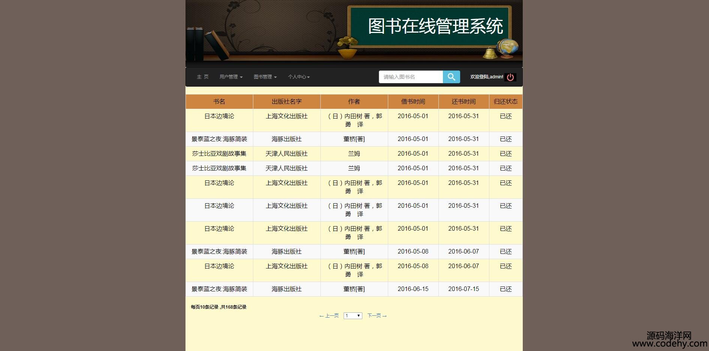Click the 欢迎登陆,admin! welcome text
Screen dimensions: 709x351
click(486, 77)
